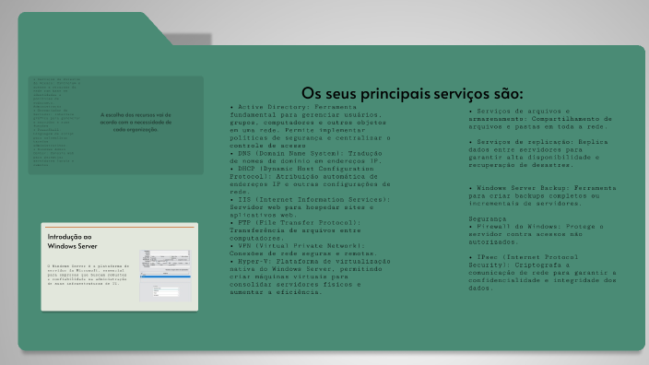Select the "Segurança" subheading
Image resolution: width=649 pixels, height=365 pixels.
point(487,219)
